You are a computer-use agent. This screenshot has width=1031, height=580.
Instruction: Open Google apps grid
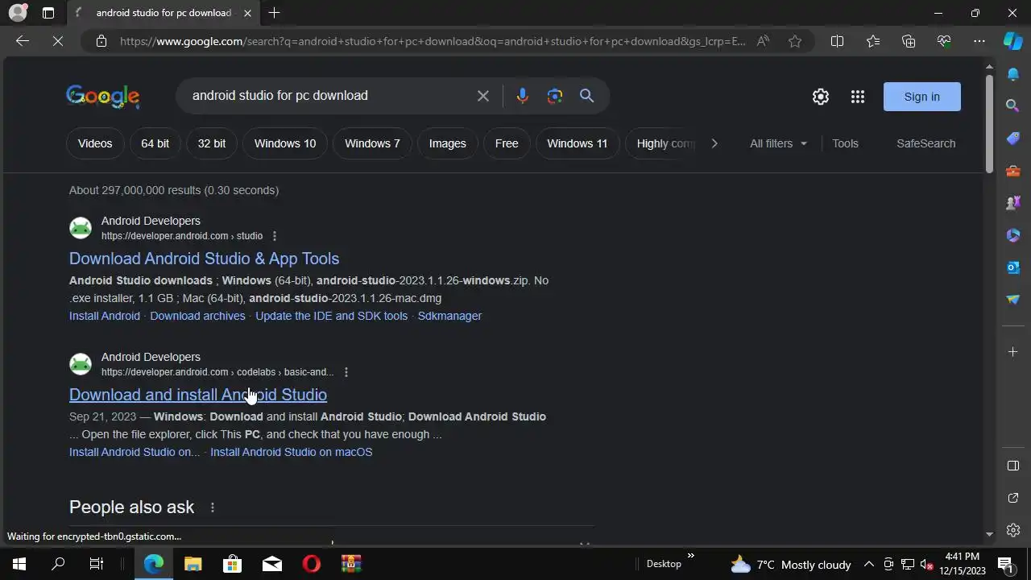point(858,97)
